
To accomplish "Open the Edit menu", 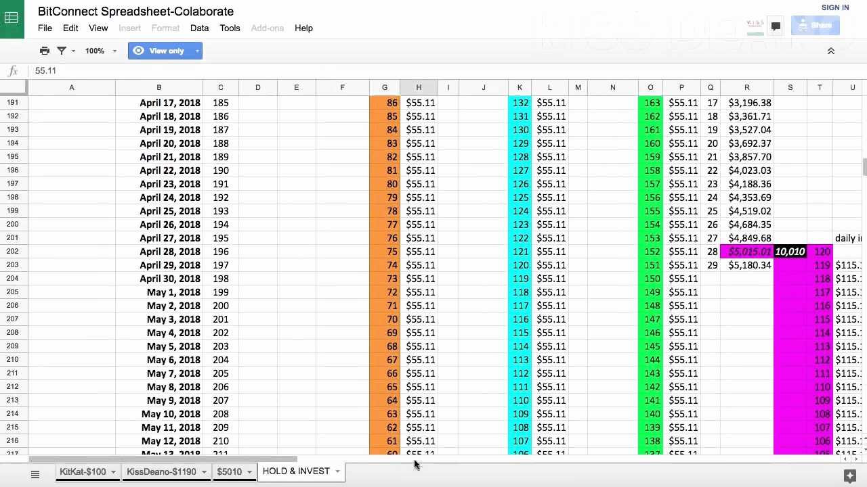I will [x=70, y=28].
